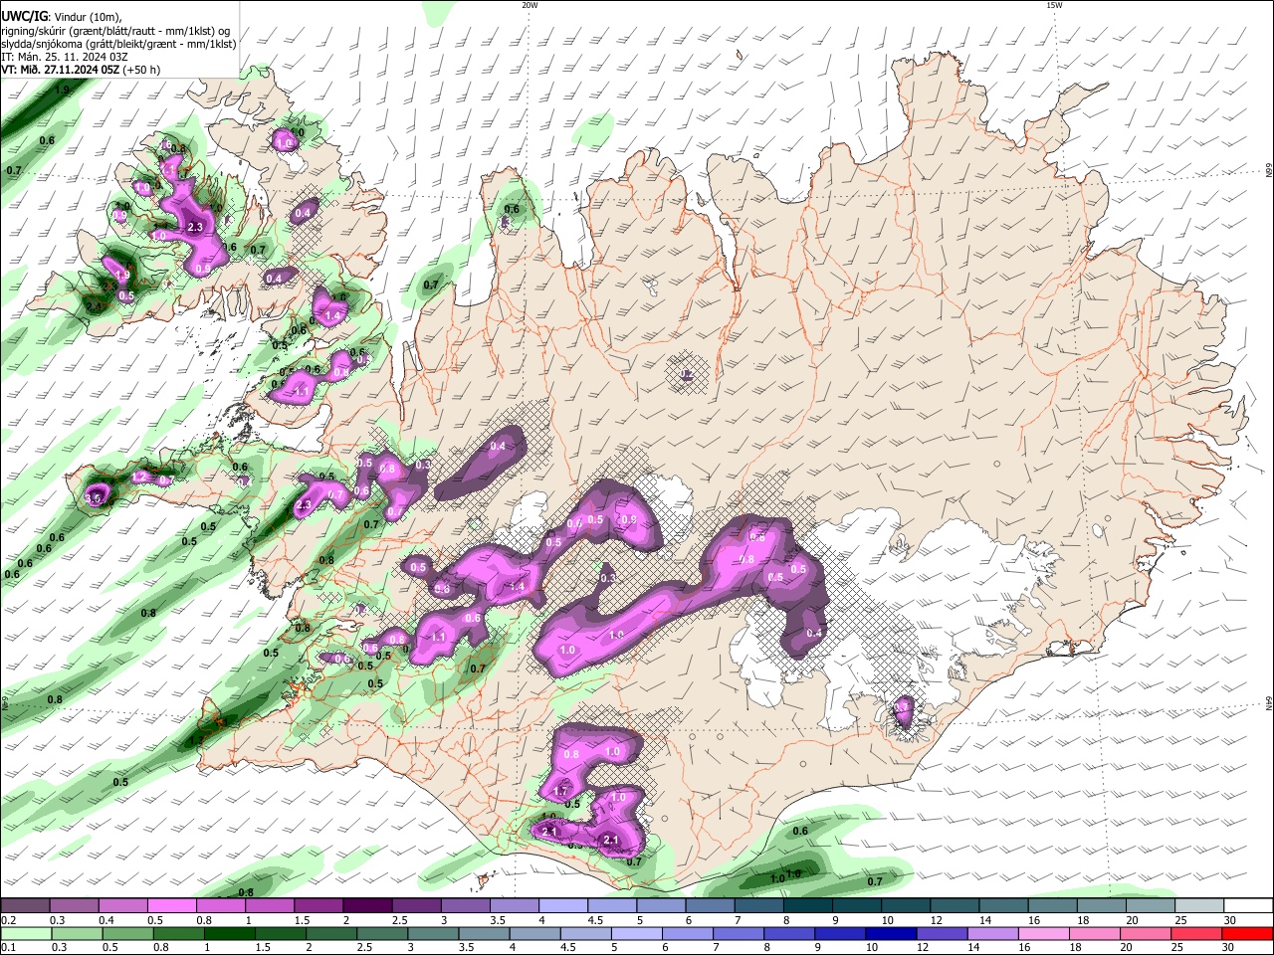
Task: Click the plum 0.2 swatch in the upper legend row
Action: click(x=25, y=906)
